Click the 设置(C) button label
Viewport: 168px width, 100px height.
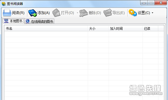[144, 13]
